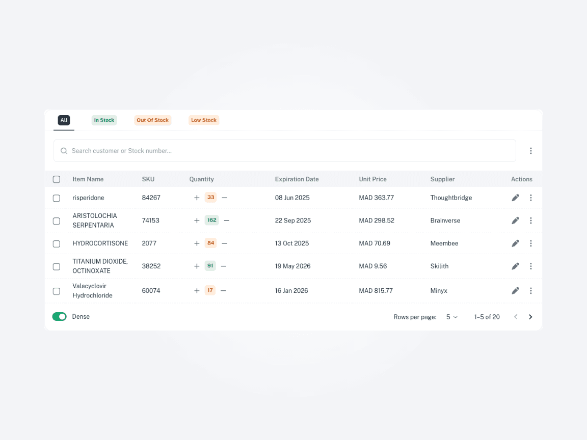The width and height of the screenshot is (587, 440).
Task: Select the Low Stock tab
Action: coord(204,120)
